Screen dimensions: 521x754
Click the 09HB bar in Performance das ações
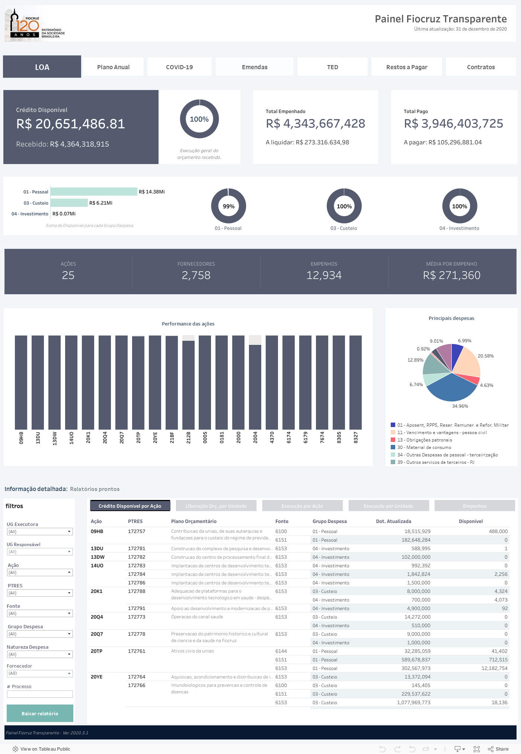pos(21,382)
